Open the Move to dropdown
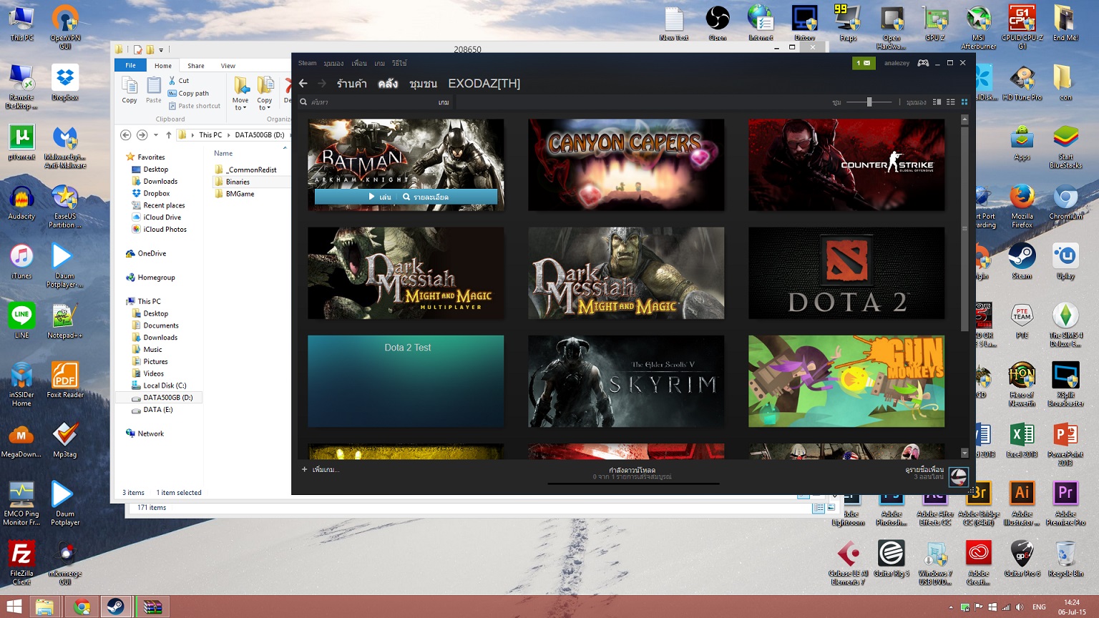The width and height of the screenshot is (1099, 618). point(240,93)
